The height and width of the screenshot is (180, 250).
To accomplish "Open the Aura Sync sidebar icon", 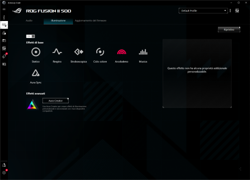I will point(4,33).
